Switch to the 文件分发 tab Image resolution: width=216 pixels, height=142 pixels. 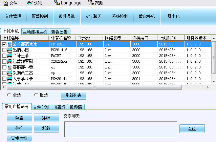[x=41, y=107]
